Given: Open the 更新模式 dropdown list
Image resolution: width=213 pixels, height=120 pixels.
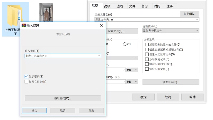Looking at the screenshot, I should (x=197, y=31).
